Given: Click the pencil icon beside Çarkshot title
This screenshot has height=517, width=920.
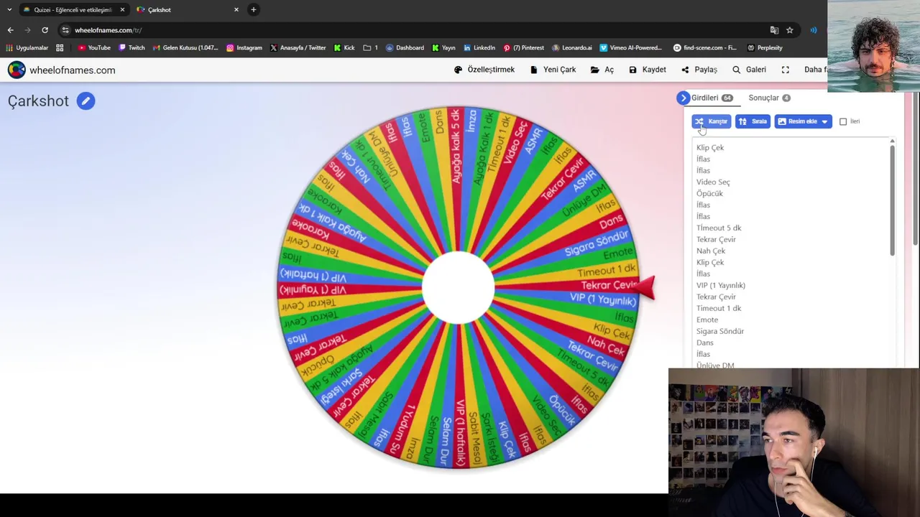Looking at the screenshot, I should tap(86, 101).
